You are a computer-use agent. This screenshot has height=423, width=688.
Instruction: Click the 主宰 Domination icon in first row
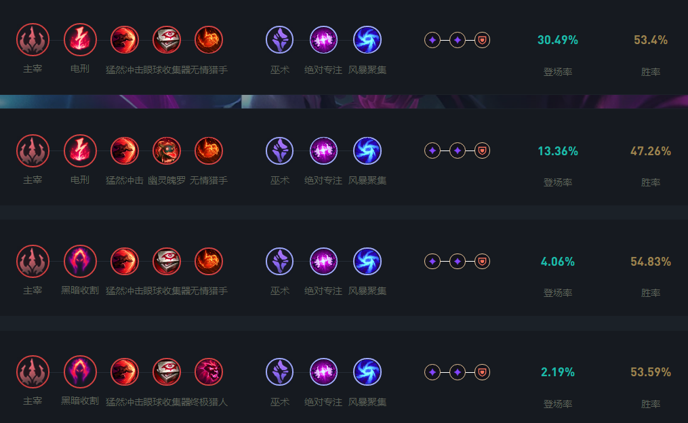pos(33,40)
